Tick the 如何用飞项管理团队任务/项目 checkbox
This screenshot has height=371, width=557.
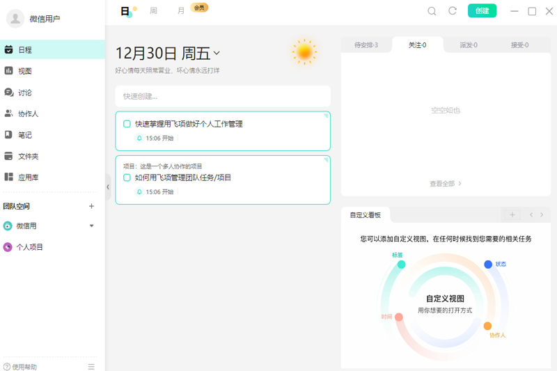click(127, 177)
